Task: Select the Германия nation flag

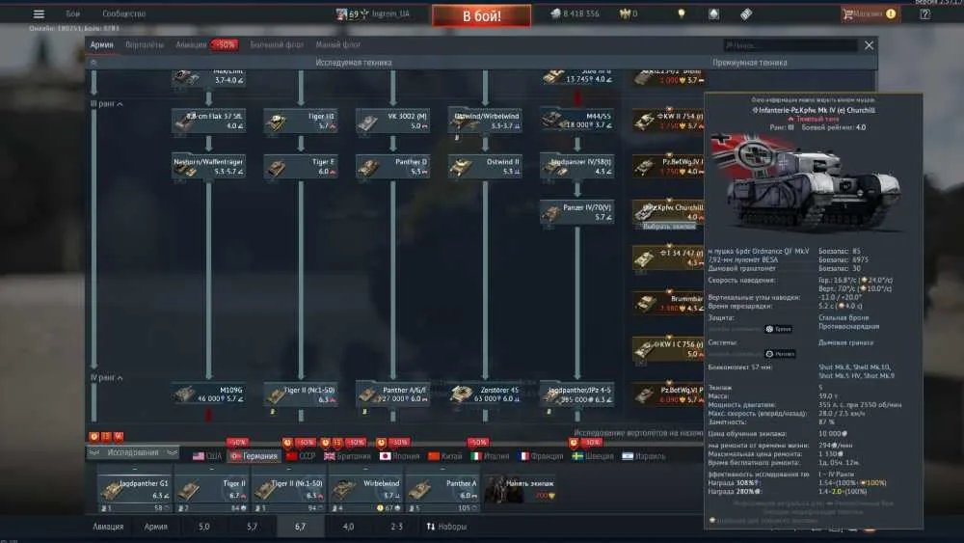Action: tap(254, 456)
